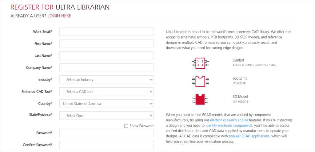The image size is (315, 152).
Task: Click into the Work Email field
Action: pos(106,32)
